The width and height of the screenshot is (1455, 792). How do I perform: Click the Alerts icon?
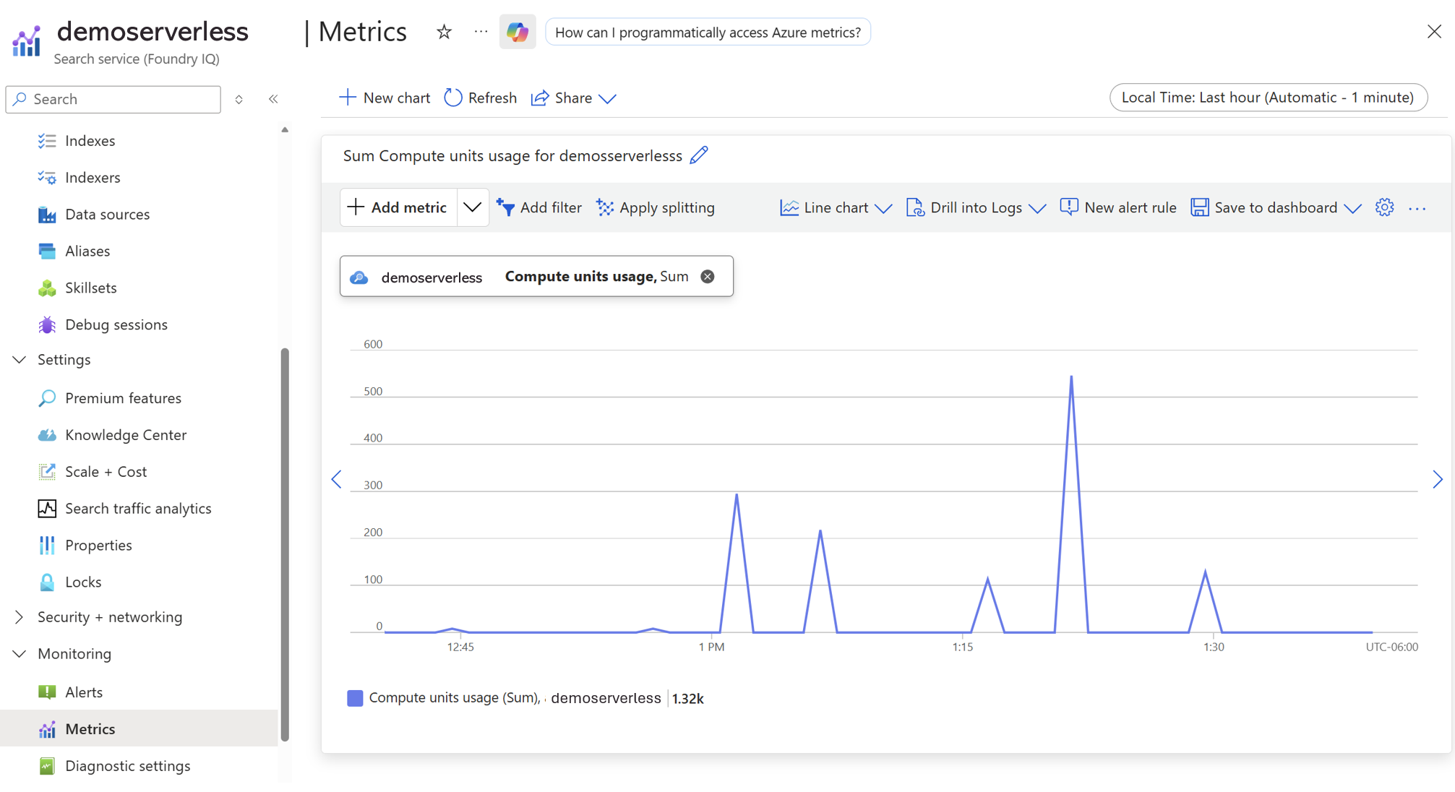tap(47, 692)
